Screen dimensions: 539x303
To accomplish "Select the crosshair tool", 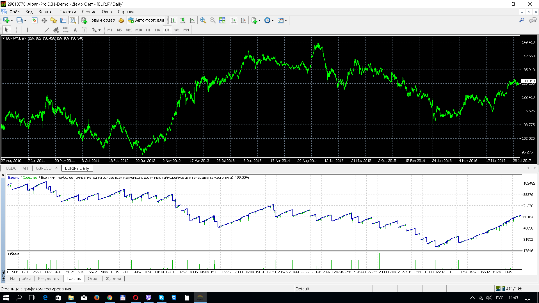I will pos(16,30).
